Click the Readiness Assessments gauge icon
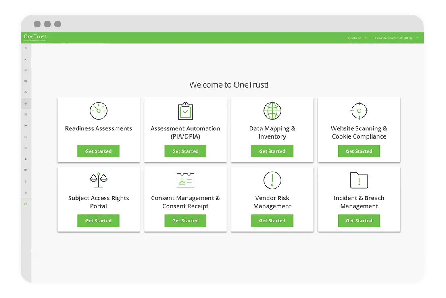The width and height of the screenshot is (446, 298). coord(98,111)
